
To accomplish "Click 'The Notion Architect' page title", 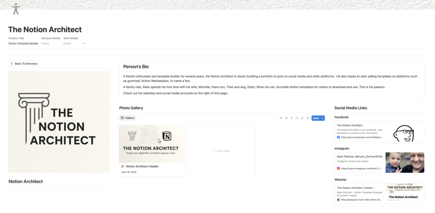I will coord(45,29).
